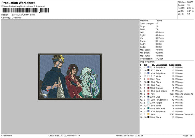Image resolution: width=195 pixels, height=138 pixels.
Task: Click 'Madeira Classic 40' brand in row 17
Action: [x=184, y=114]
